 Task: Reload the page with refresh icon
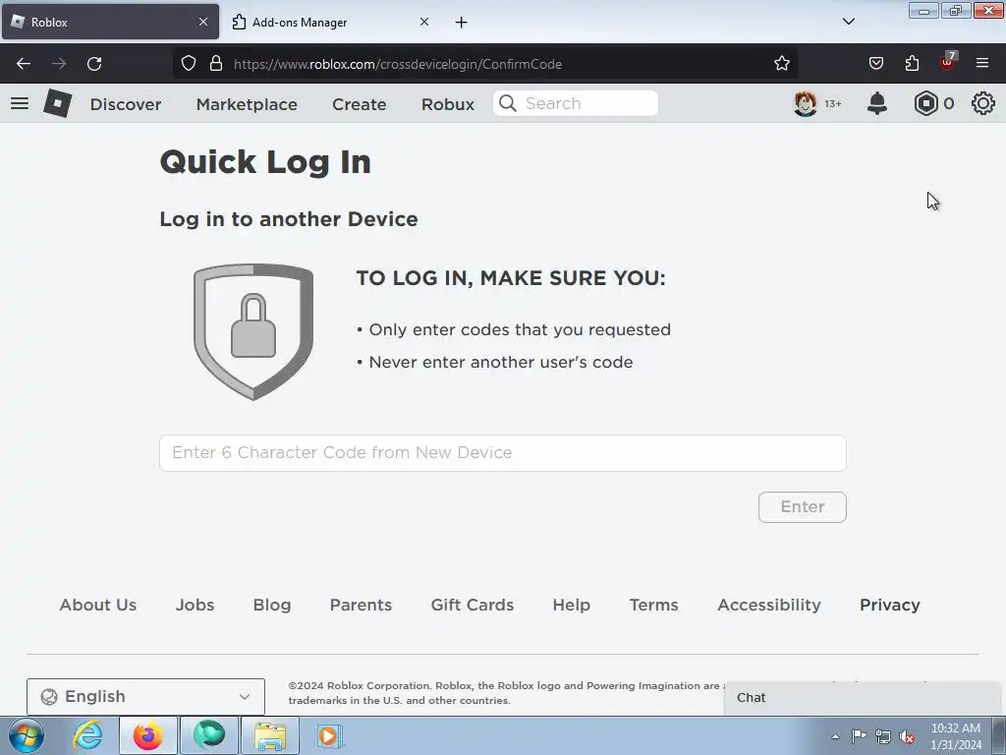click(94, 64)
